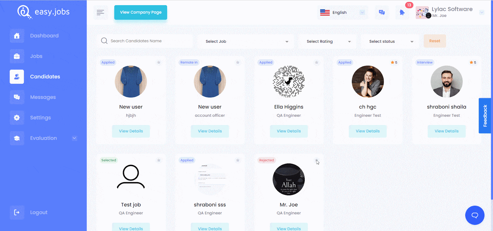The height and width of the screenshot is (231, 493).
Task: Click the Reset filter button
Action: 435,41
